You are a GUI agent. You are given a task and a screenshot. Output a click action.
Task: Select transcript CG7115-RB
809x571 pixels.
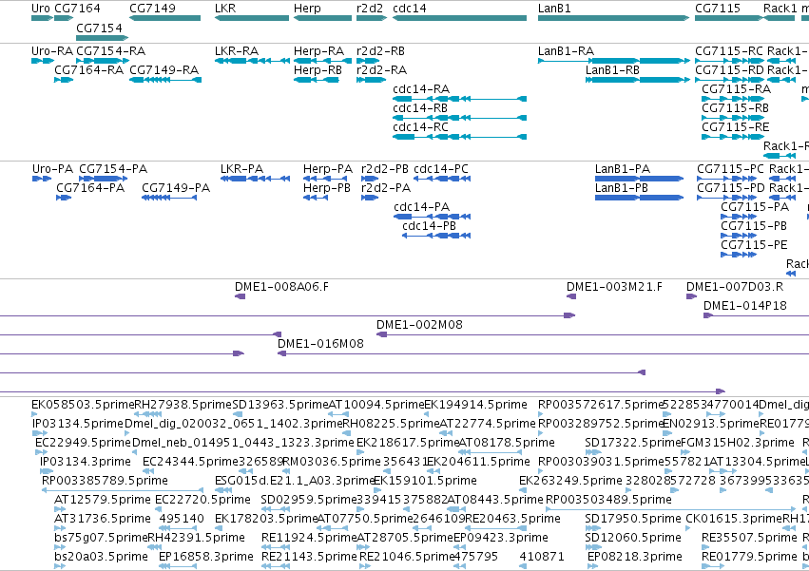click(733, 118)
